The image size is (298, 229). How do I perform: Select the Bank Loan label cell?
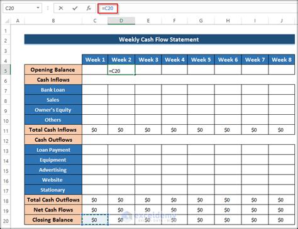coord(53,90)
